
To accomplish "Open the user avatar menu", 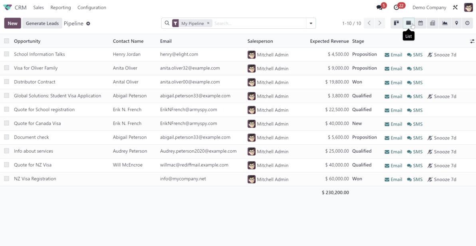I will click(468, 8).
